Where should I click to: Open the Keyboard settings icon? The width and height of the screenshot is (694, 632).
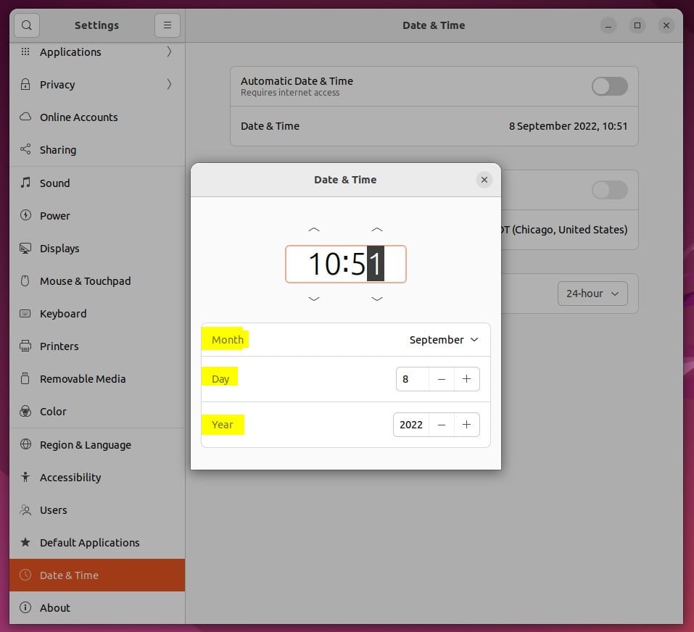(x=22, y=313)
